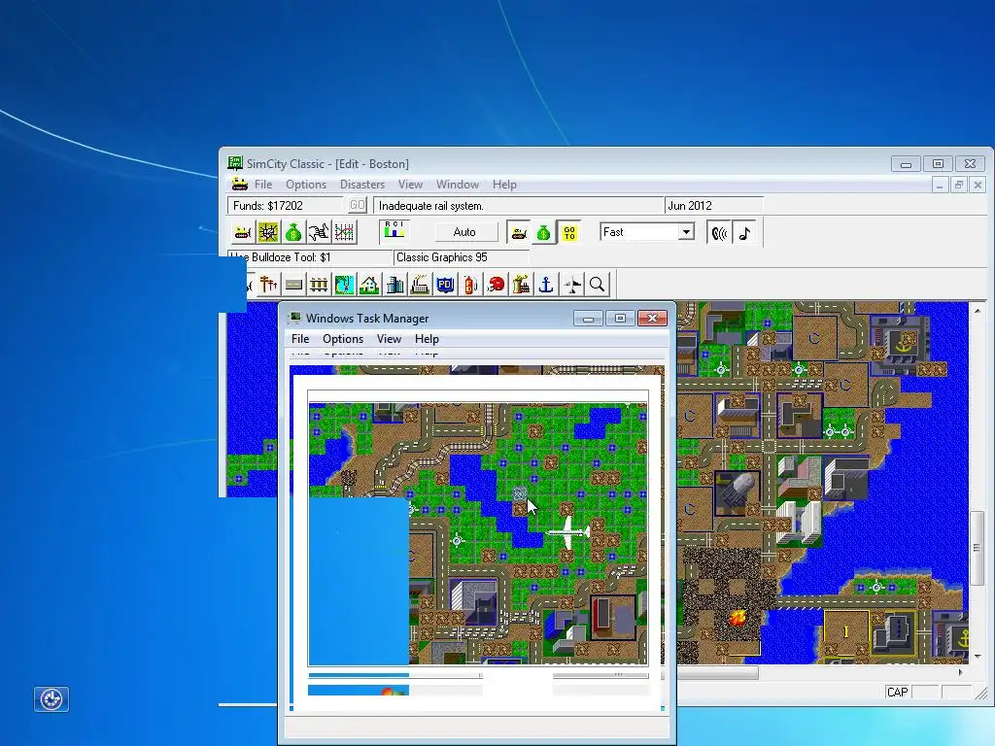This screenshot has width=995, height=746.
Task: Open the Evaluation window icon
Action: point(319,232)
